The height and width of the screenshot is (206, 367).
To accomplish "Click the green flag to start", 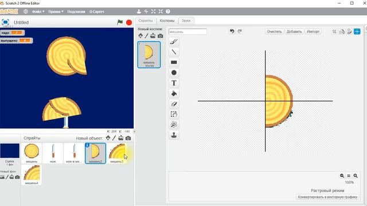I will tap(120, 22).
